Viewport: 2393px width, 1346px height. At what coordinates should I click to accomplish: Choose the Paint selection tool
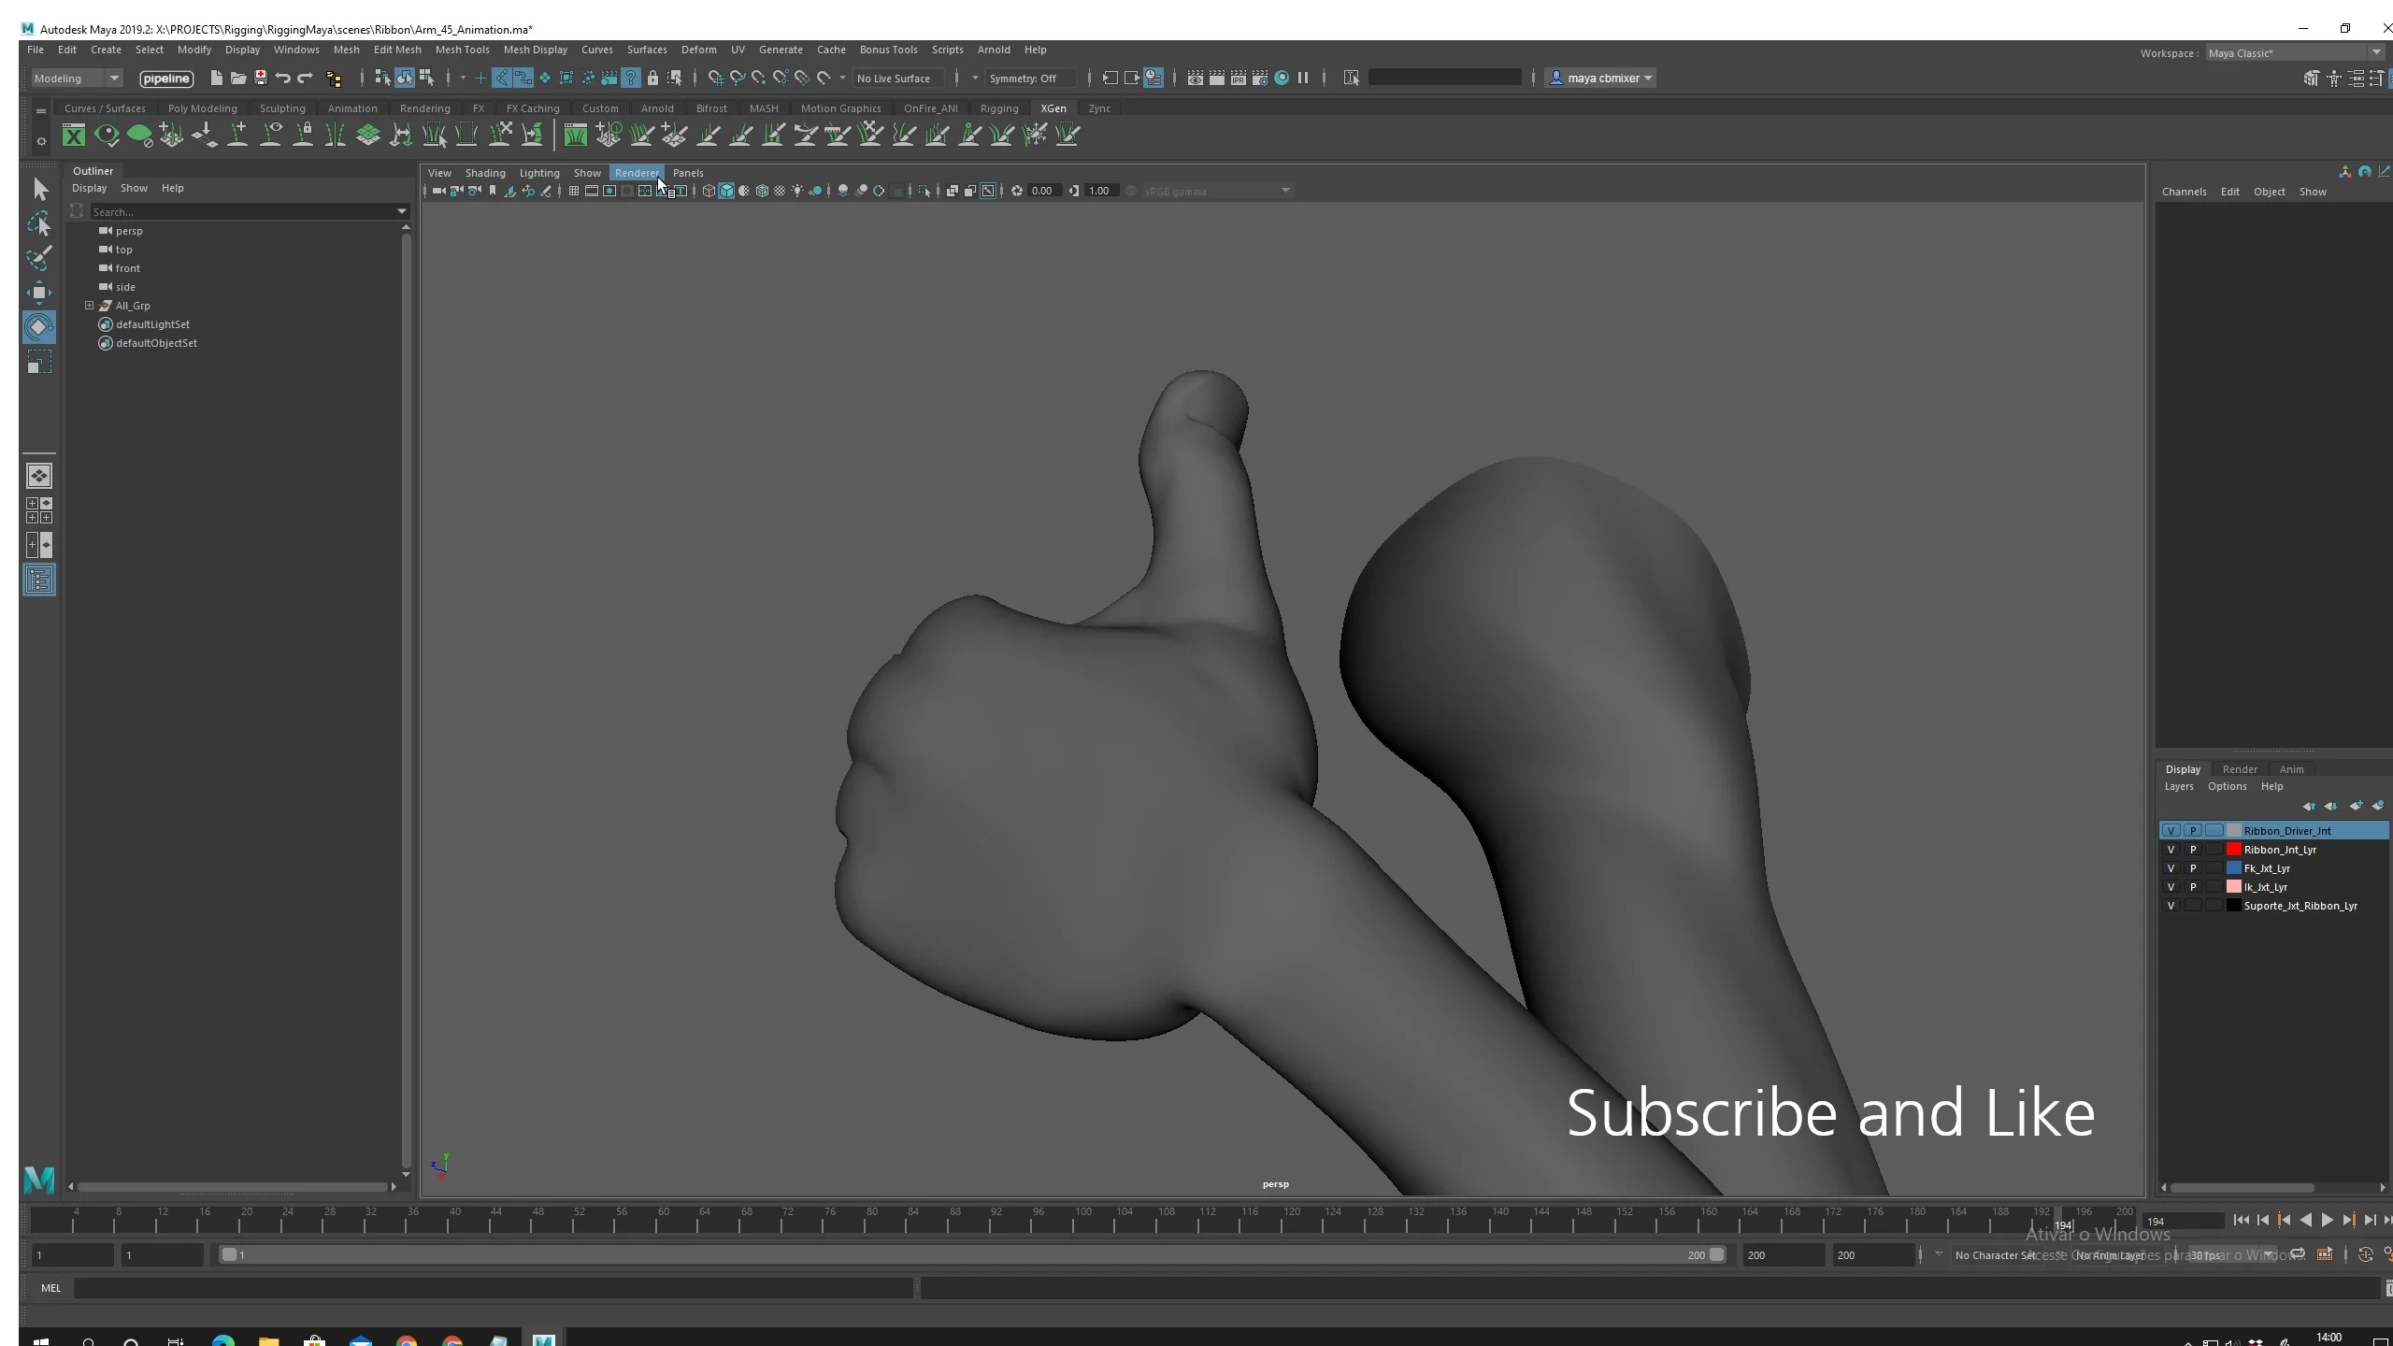pyautogui.click(x=39, y=258)
